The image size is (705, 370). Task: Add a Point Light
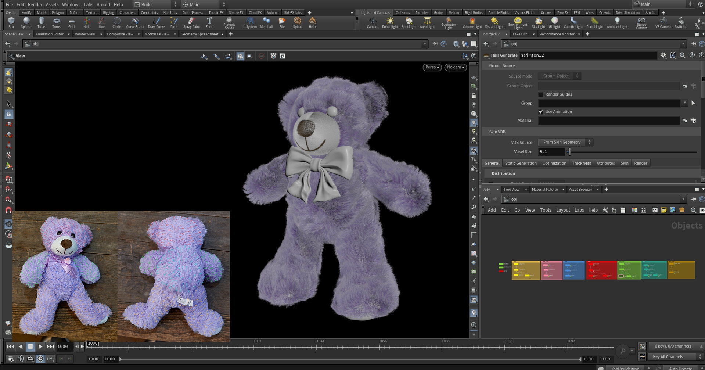click(x=390, y=23)
